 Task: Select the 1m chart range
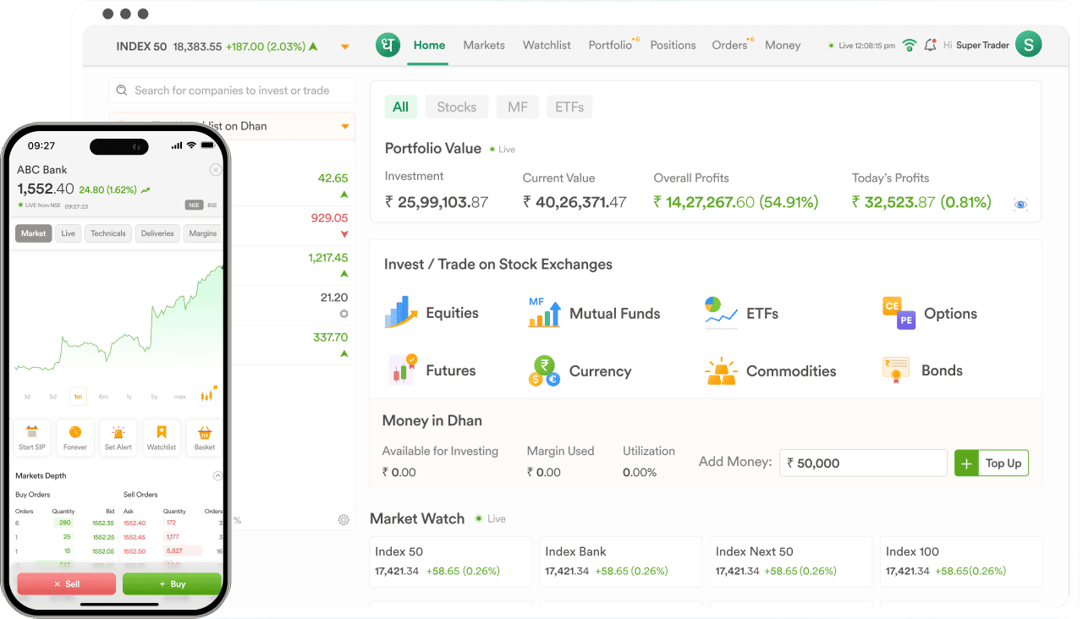[x=78, y=397]
